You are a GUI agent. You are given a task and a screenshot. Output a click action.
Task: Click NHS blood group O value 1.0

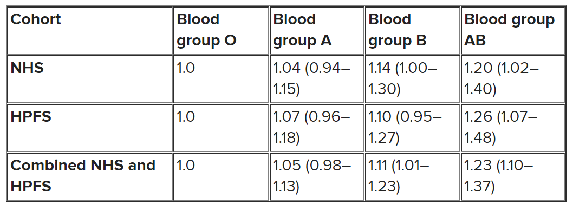186,68
